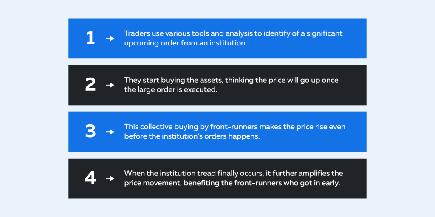Click the large number 3
The width and height of the screenshot is (435, 217).
(90, 132)
